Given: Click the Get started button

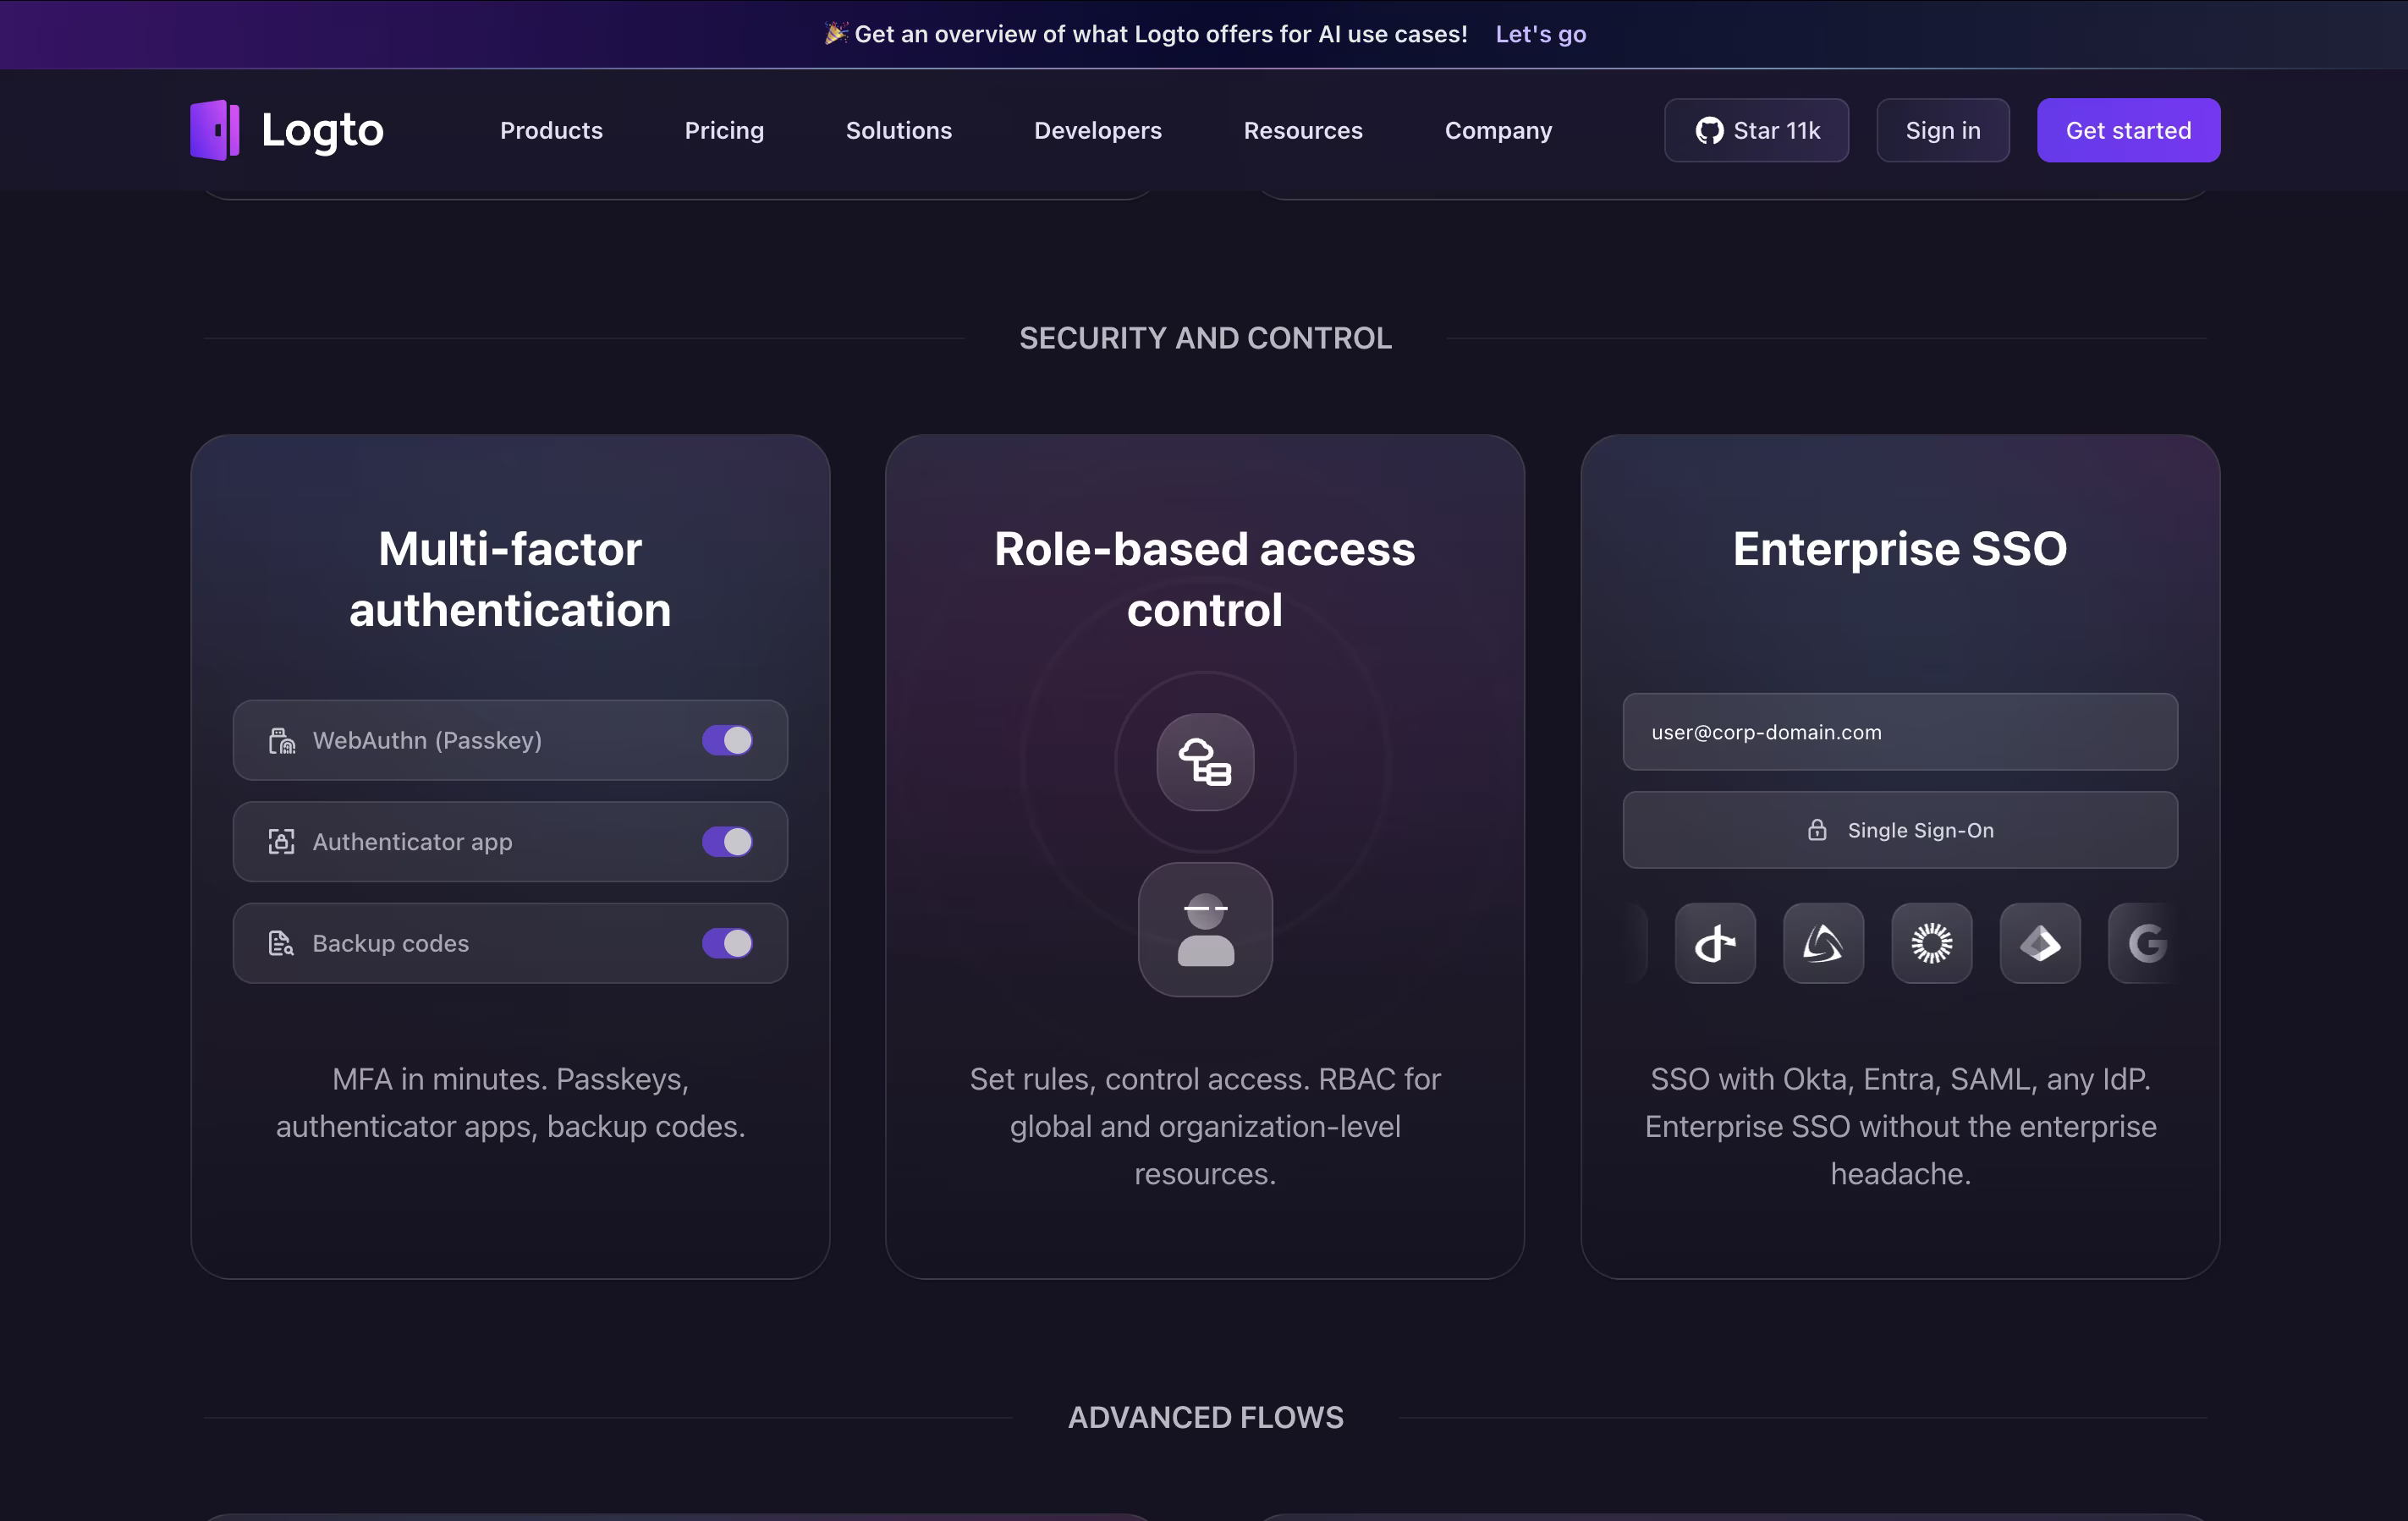Looking at the screenshot, I should (2128, 130).
